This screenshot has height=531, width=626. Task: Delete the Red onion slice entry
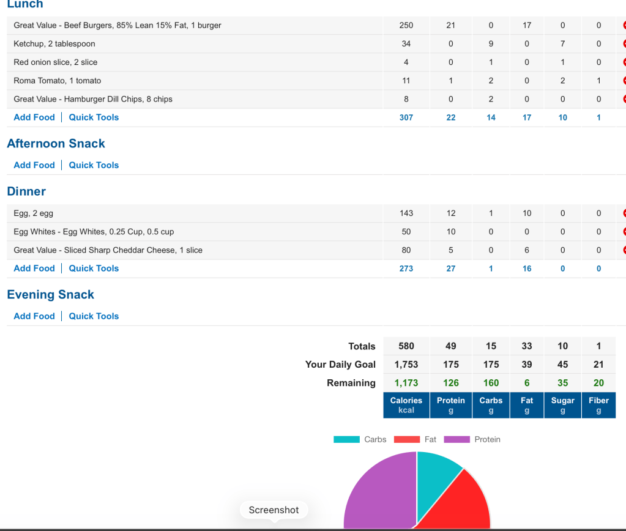click(x=624, y=62)
